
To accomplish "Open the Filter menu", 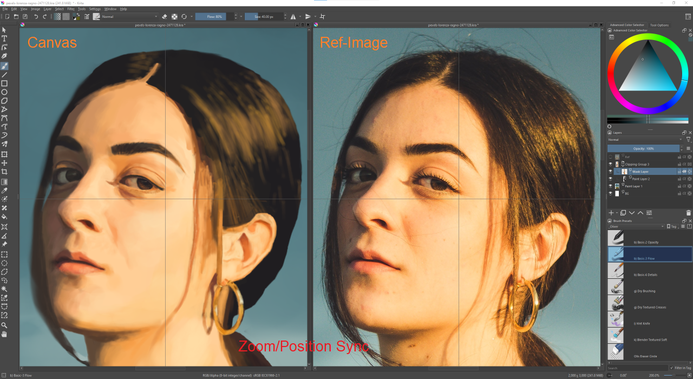I will coord(70,9).
